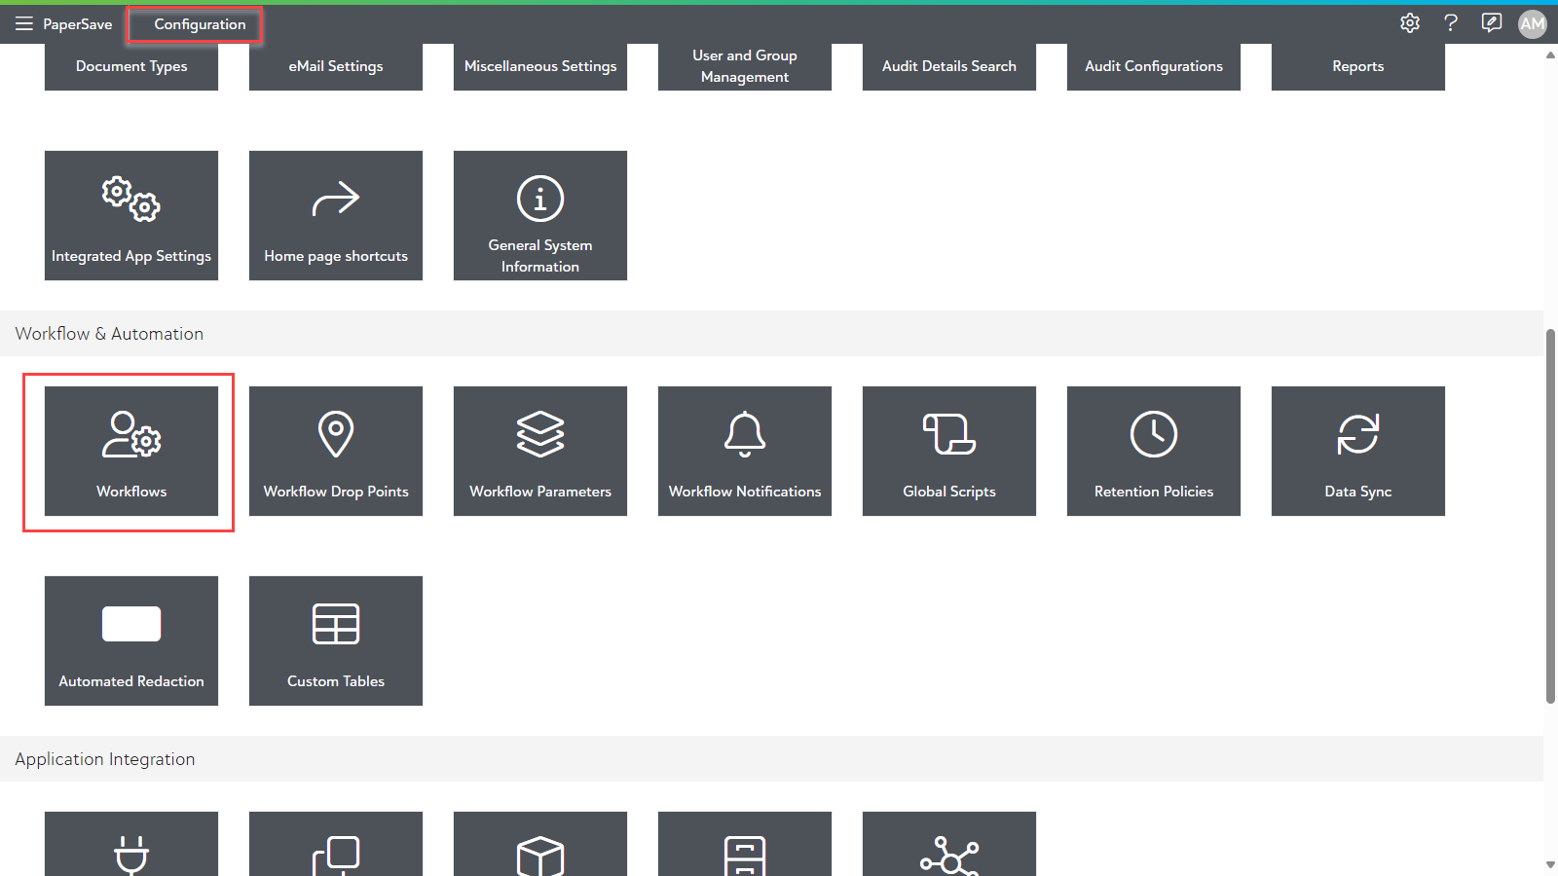
Task: Open Home page shortcuts tile
Action: click(336, 215)
